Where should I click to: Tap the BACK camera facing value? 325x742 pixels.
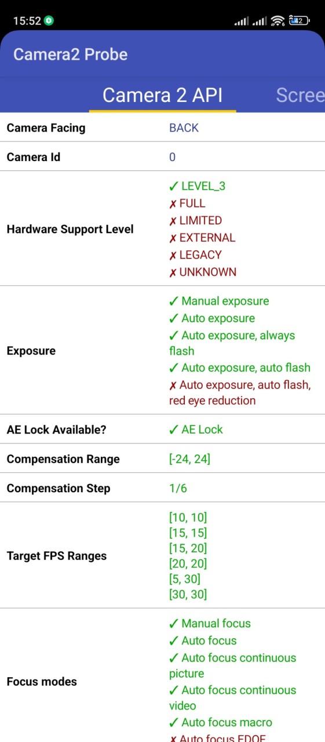click(x=184, y=128)
